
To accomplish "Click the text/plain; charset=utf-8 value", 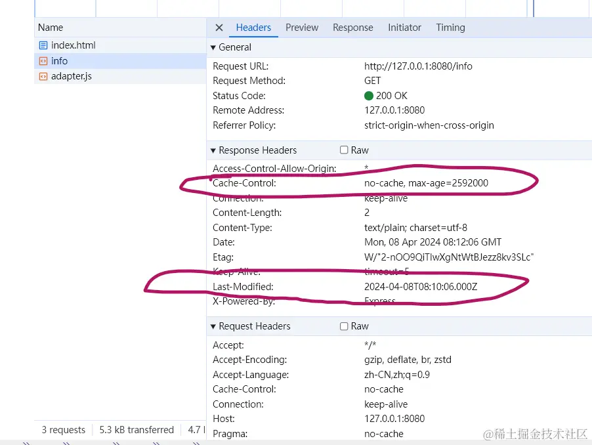I will pos(415,228).
